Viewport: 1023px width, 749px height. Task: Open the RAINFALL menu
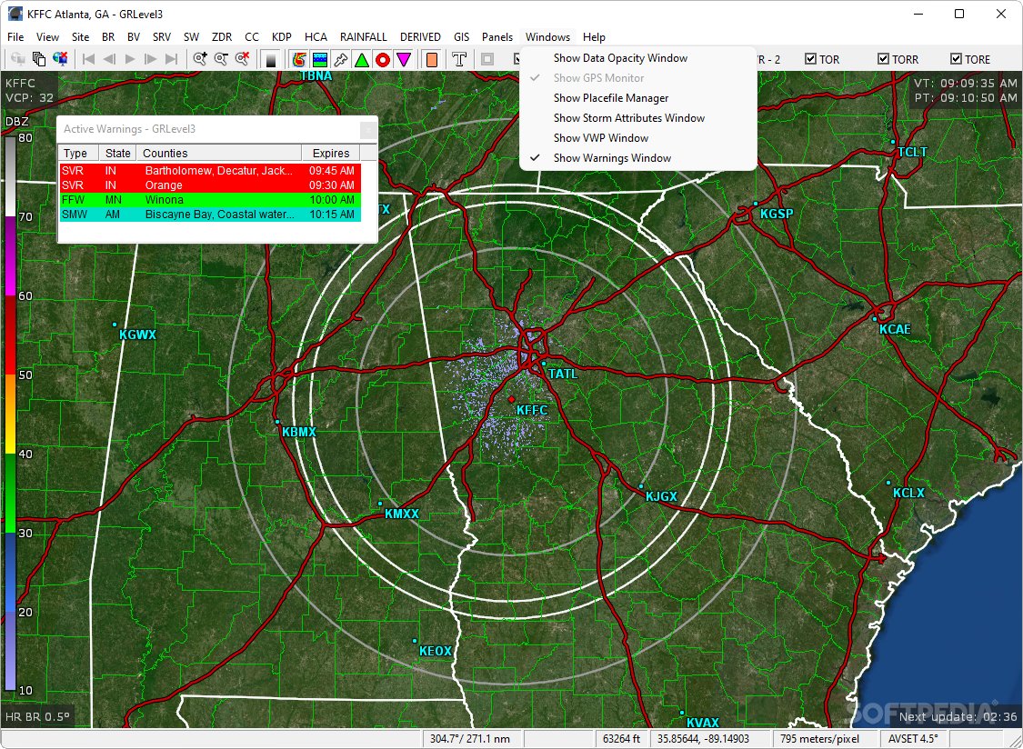pos(364,37)
